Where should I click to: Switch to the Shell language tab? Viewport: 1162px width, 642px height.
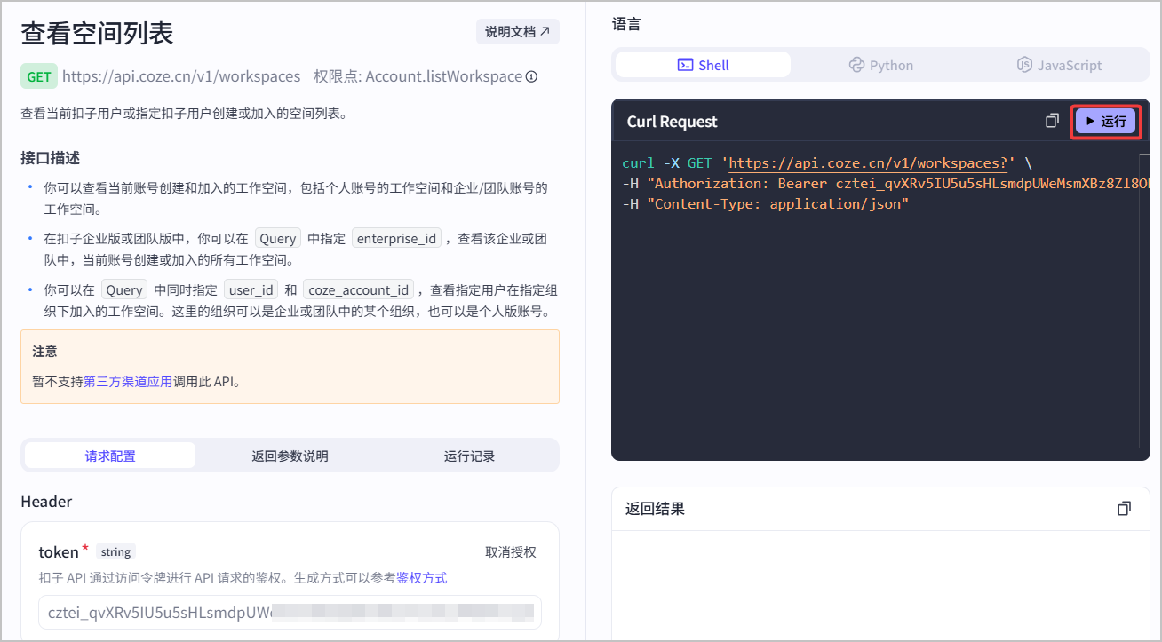pyautogui.click(x=703, y=65)
